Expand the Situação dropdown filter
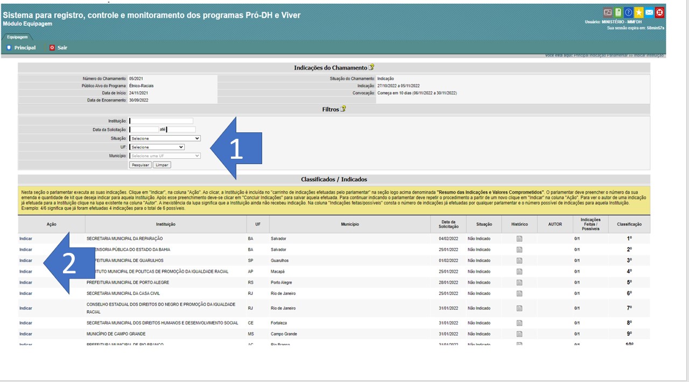Image resolution: width=689 pixels, height=382 pixels. click(x=165, y=138)
